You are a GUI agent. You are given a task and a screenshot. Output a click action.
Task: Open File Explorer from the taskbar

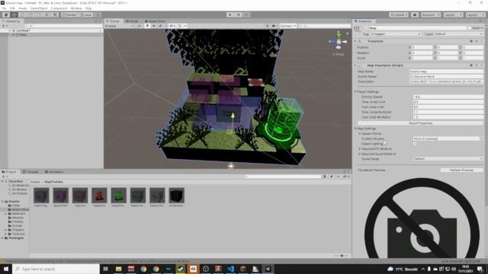point(119,269)
